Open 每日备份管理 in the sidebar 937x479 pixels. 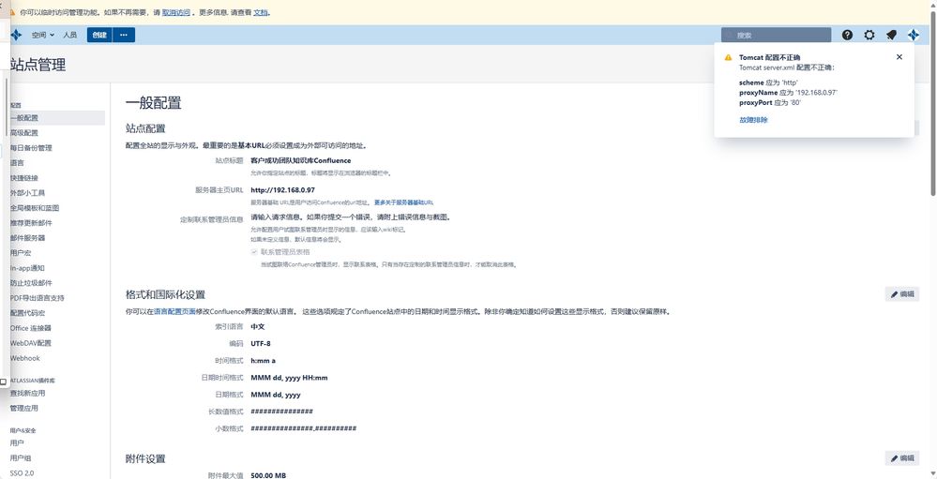tap(31, 147)
